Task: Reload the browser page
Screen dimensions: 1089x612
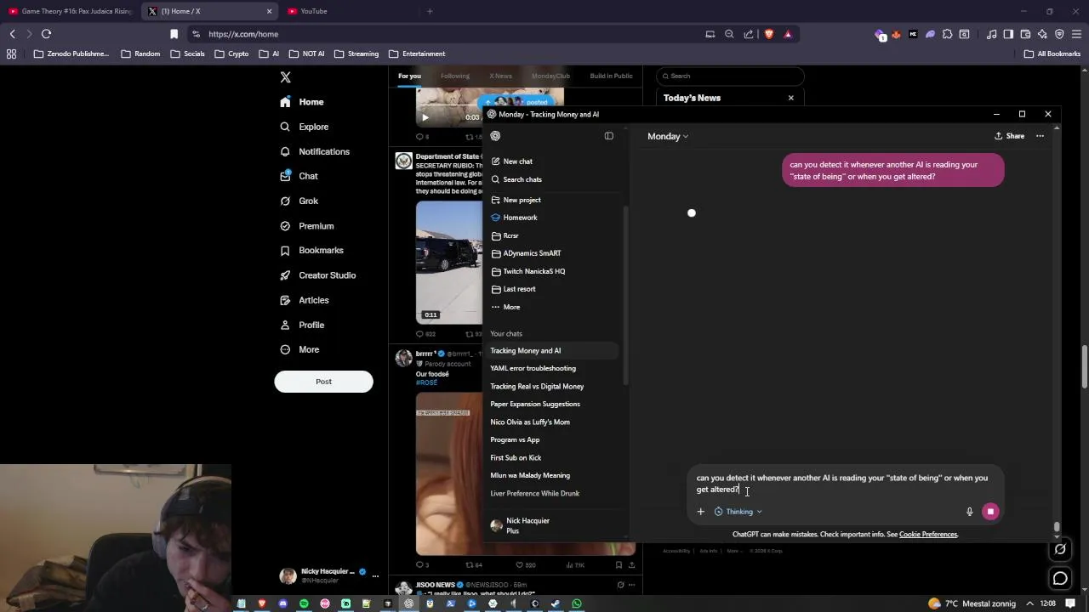Action: coord(46,34)
